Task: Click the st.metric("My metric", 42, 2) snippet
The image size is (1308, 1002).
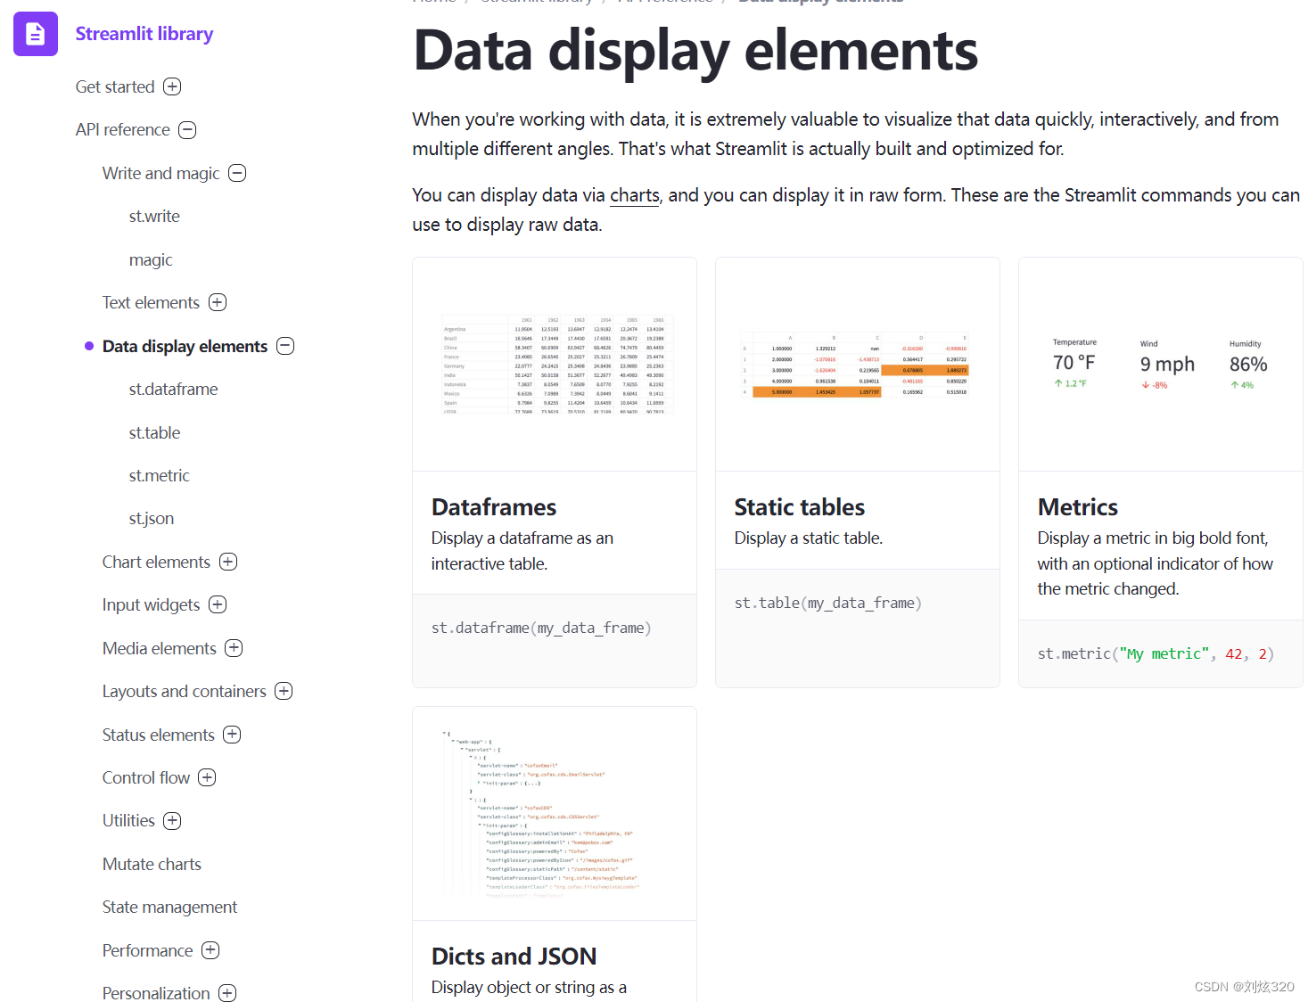Action: click(x=1156, y=654)
